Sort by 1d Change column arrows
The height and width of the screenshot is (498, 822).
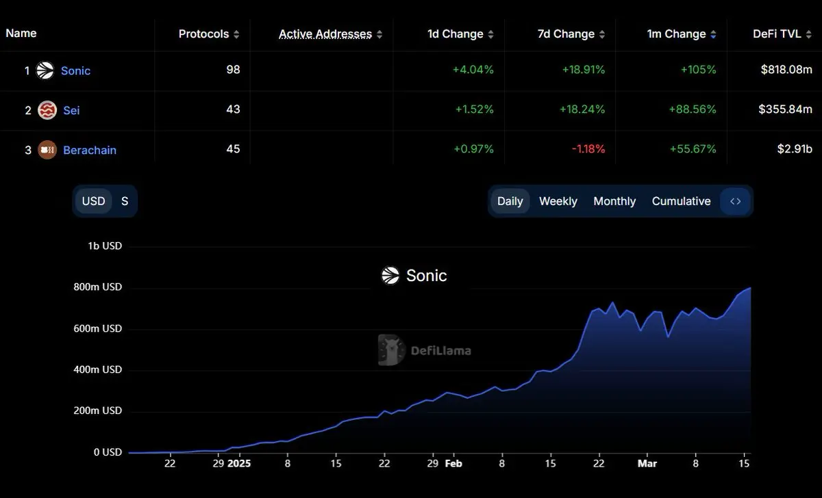[491, 34]
